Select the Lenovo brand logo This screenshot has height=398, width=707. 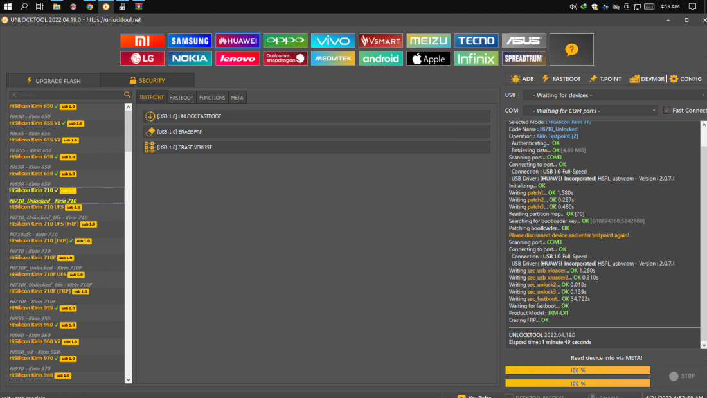pyautogui.click(x=238, y=59)
